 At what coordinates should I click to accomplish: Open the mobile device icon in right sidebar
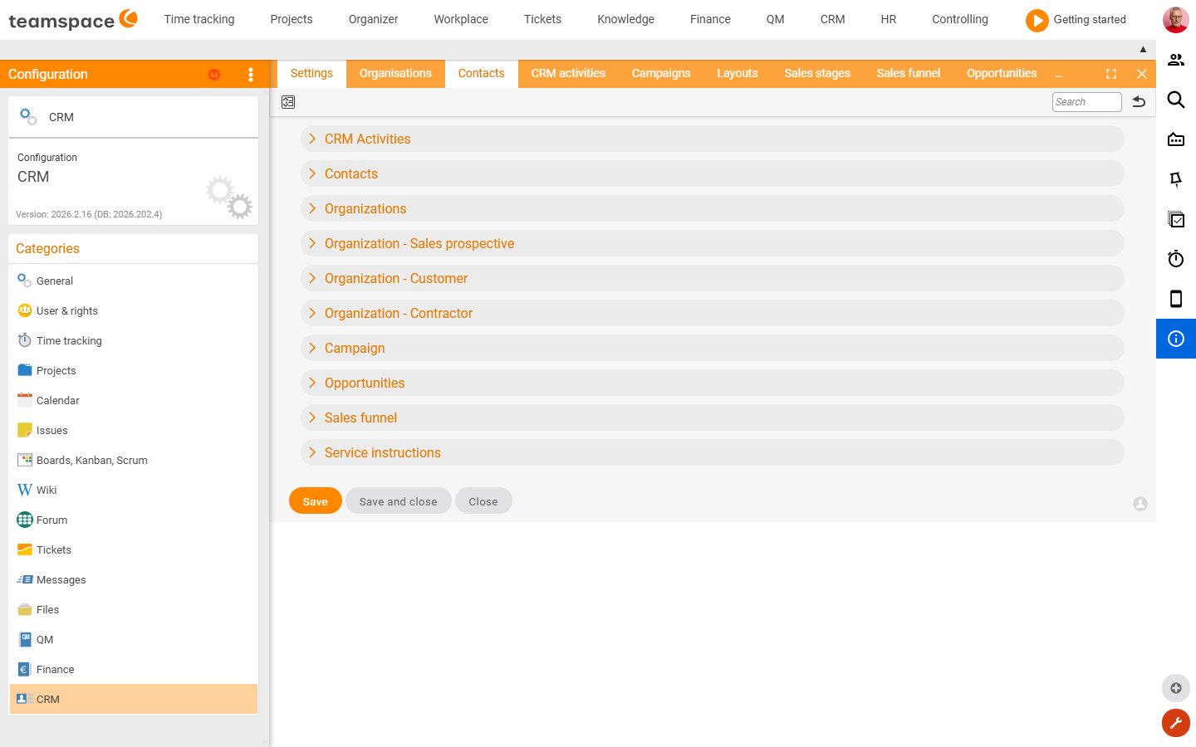pyautogui.click(x=1176, y=299)
